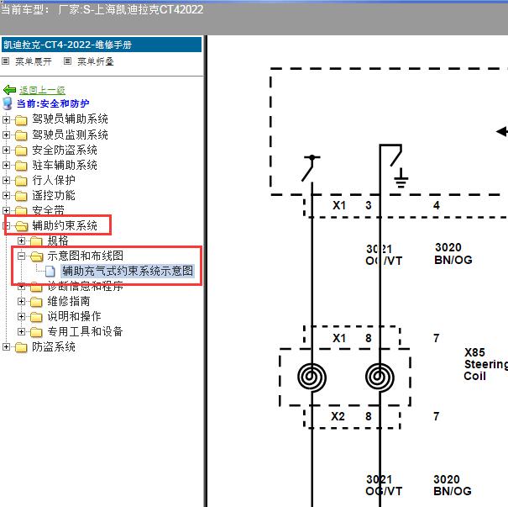Image resolution: width=508 pixels, height=507 pixels.
Task: Expand the 规格 subfolder node
Action: coord(21,241)
